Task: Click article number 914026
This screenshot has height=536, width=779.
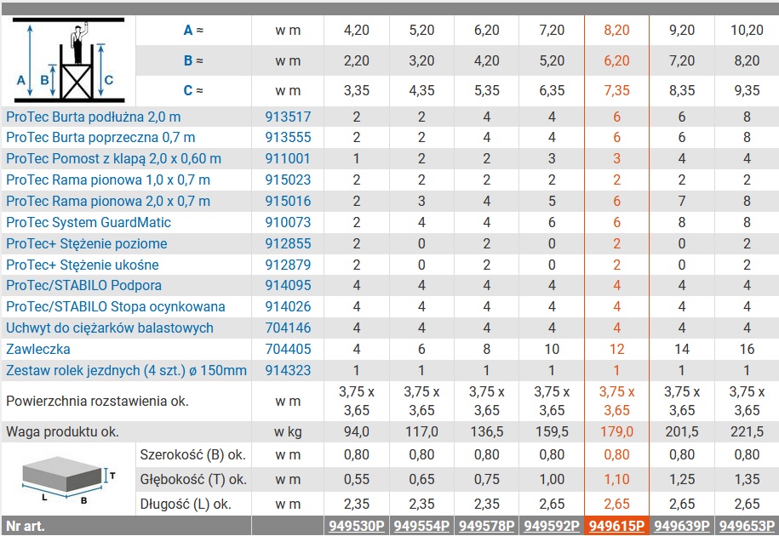Action: [x=288, y=306]
